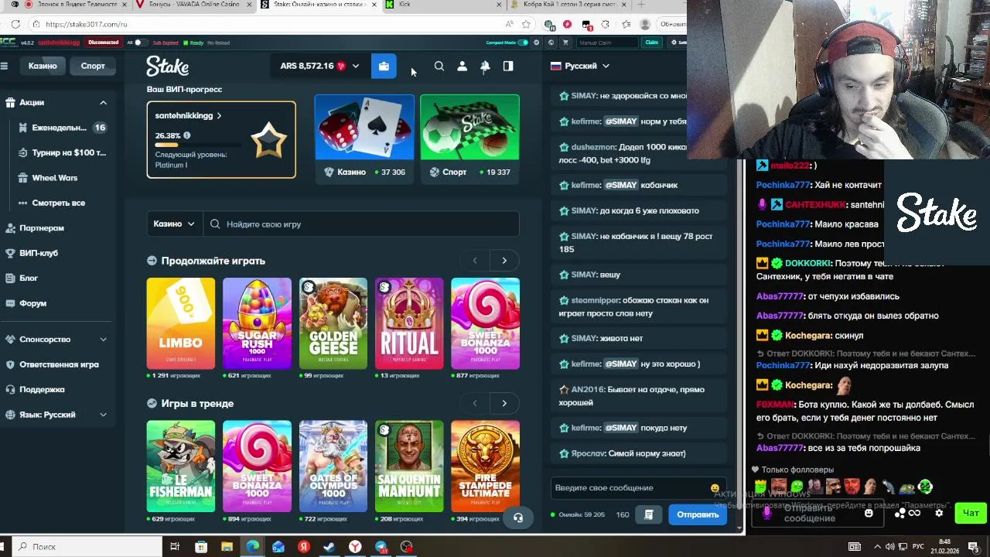990x557 pixels.
Task: Click Отправить chat send button
Action: [x=698, y=514]
